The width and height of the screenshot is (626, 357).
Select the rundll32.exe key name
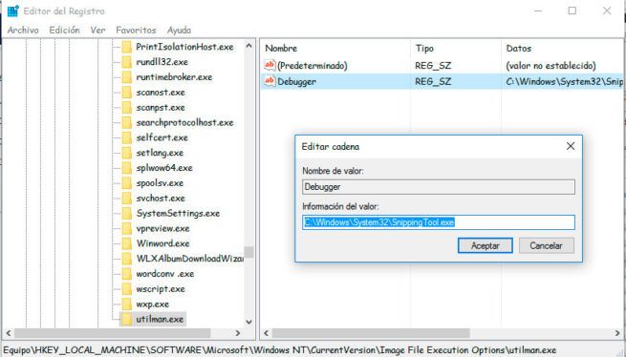tap(162, 62)
